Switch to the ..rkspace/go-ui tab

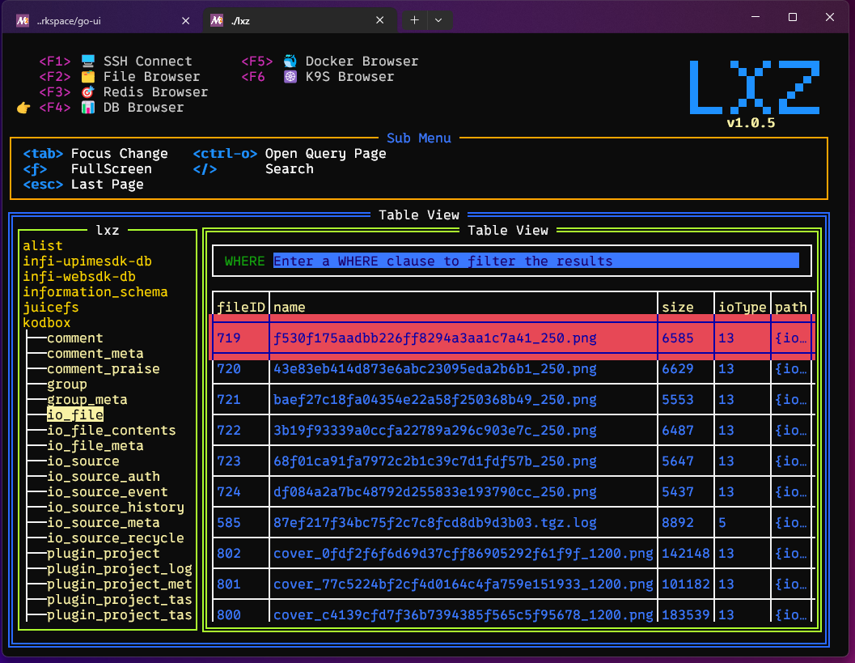(104, 21)
